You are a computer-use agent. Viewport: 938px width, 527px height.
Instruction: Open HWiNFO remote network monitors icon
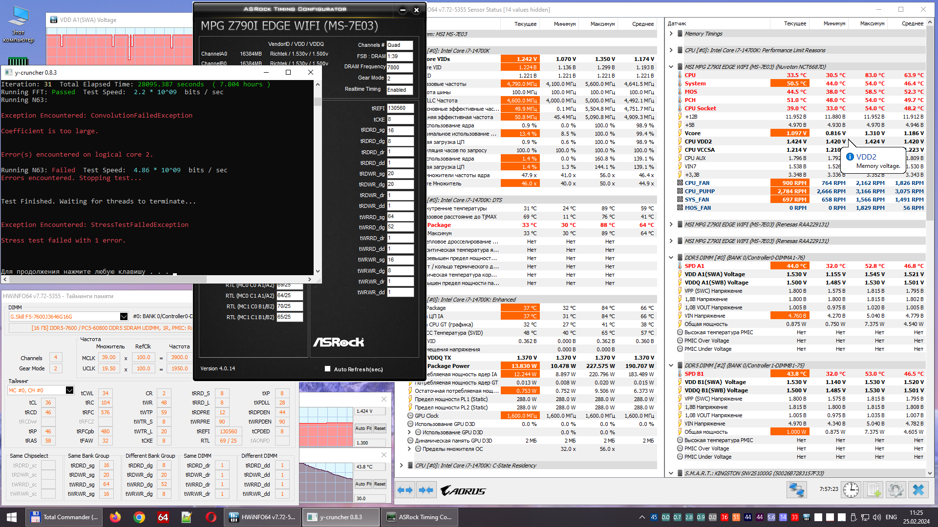click(x=796, y=489)
